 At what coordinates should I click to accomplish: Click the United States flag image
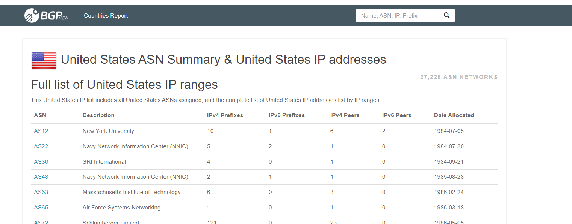(44, 61)
